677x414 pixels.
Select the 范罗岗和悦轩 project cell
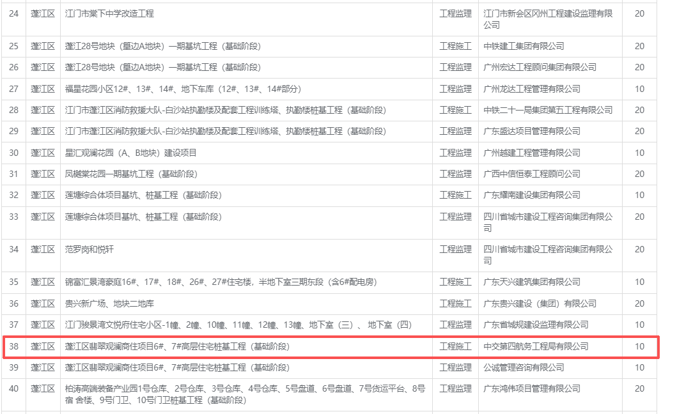[x=89, y=249]
